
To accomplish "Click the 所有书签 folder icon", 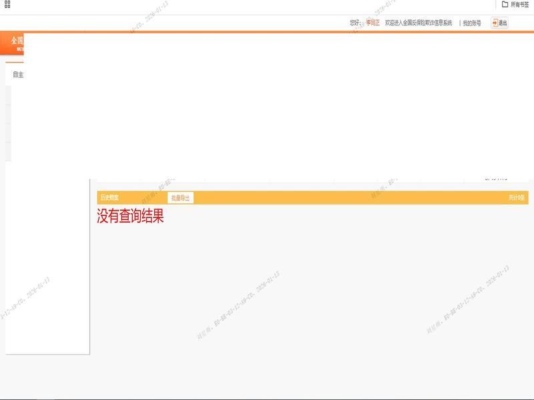I will pos(505,4).
